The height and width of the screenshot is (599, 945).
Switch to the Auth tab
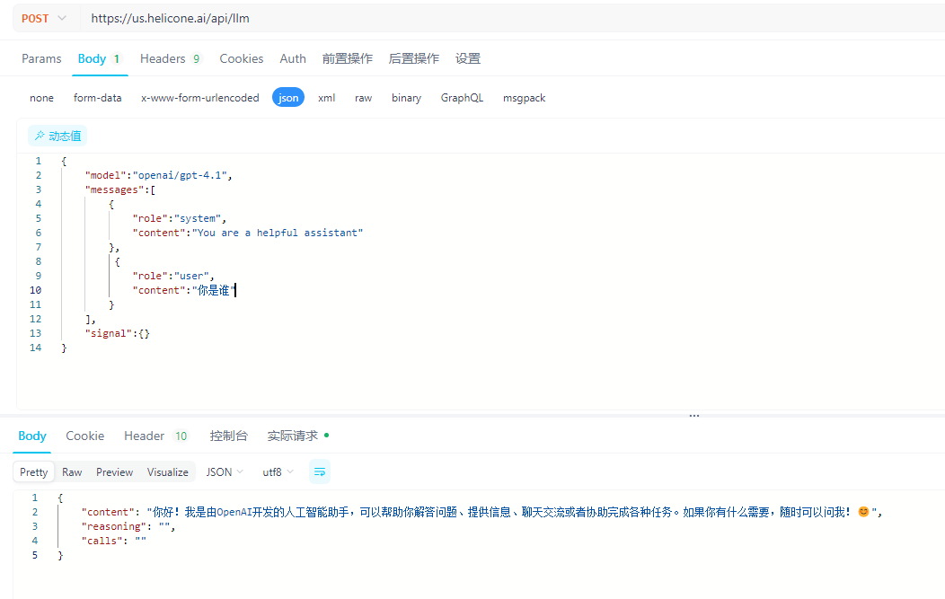click(293, 58)
